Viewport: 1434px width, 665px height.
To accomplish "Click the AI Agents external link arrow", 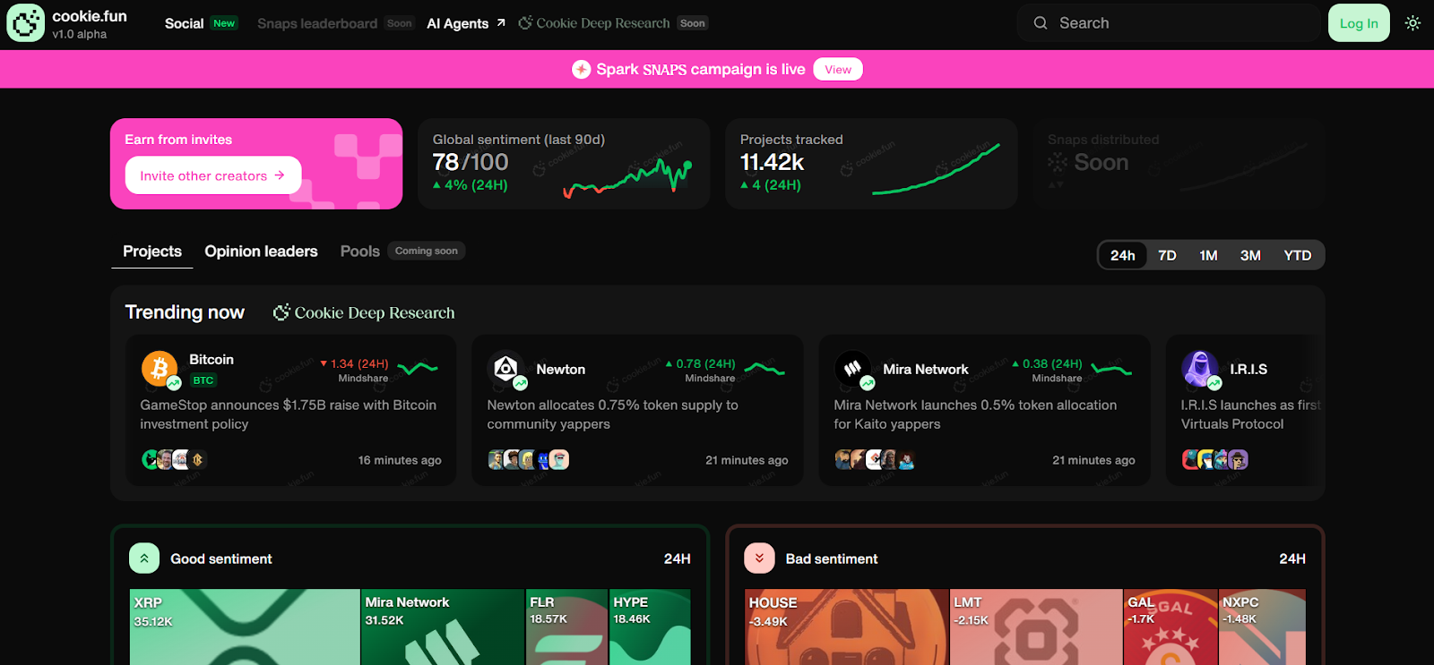I will click(501, 23).
